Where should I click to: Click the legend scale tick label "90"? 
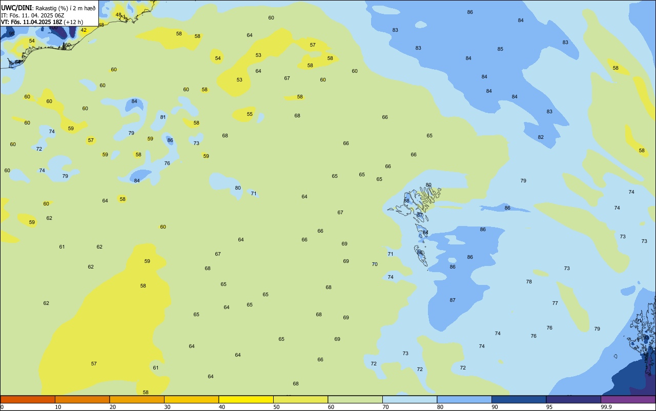(x=495, y=407)
